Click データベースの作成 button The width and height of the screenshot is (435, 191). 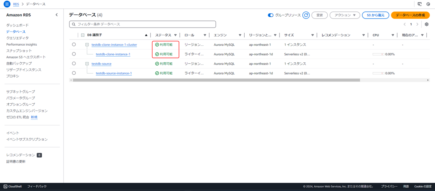click(x=410, y=15)
